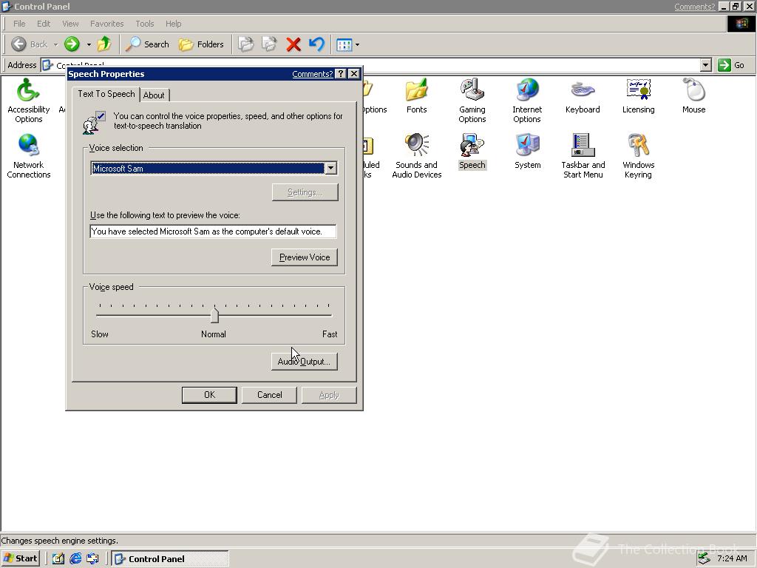Toggle the Folders pane button
The image size is (757, 568).
pos(201,44)
